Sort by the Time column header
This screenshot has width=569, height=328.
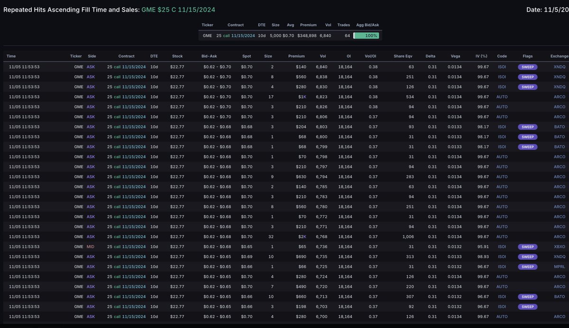point(11,56)
